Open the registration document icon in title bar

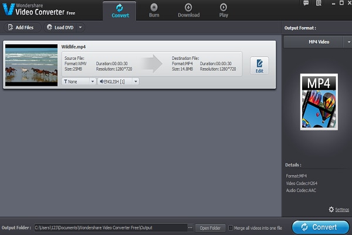[x=319, y=3]
